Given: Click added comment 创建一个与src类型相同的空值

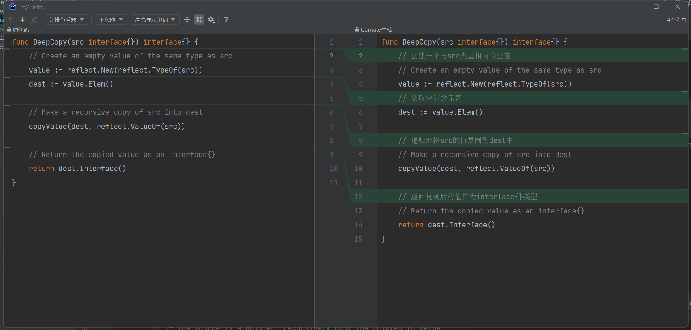Looking at the screenshot, I should [x=454, y=56].
